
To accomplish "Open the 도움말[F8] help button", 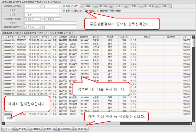I will [64, 129].
